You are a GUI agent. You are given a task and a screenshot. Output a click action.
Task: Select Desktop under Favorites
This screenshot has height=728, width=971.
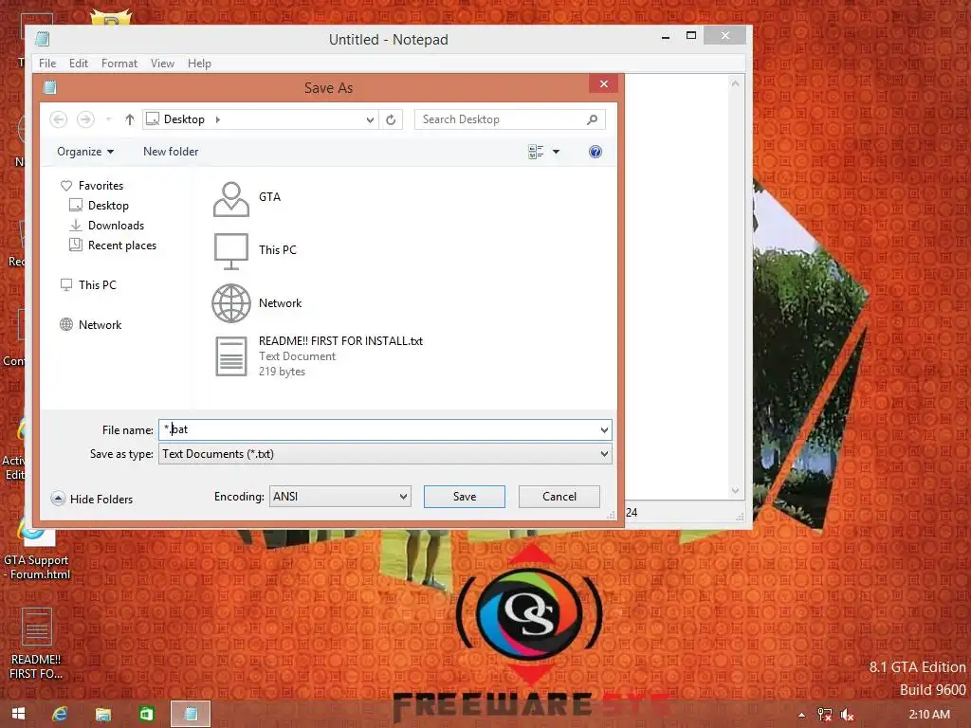99,206
